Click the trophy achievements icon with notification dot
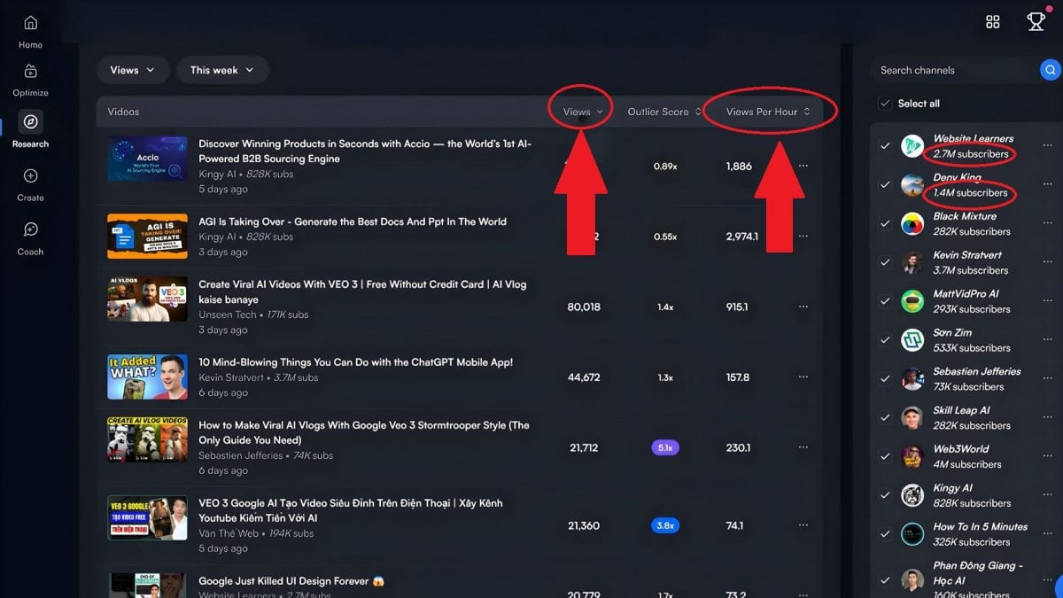This screenshot has width=1063, height=598. (x=1036, y=20)
